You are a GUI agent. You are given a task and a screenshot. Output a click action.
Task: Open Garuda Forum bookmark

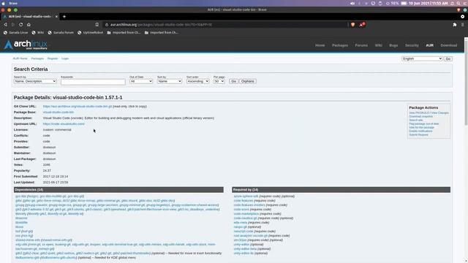tap(61, 32)
